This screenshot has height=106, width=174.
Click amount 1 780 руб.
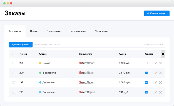pyautogui.click(x=125, y=63)
